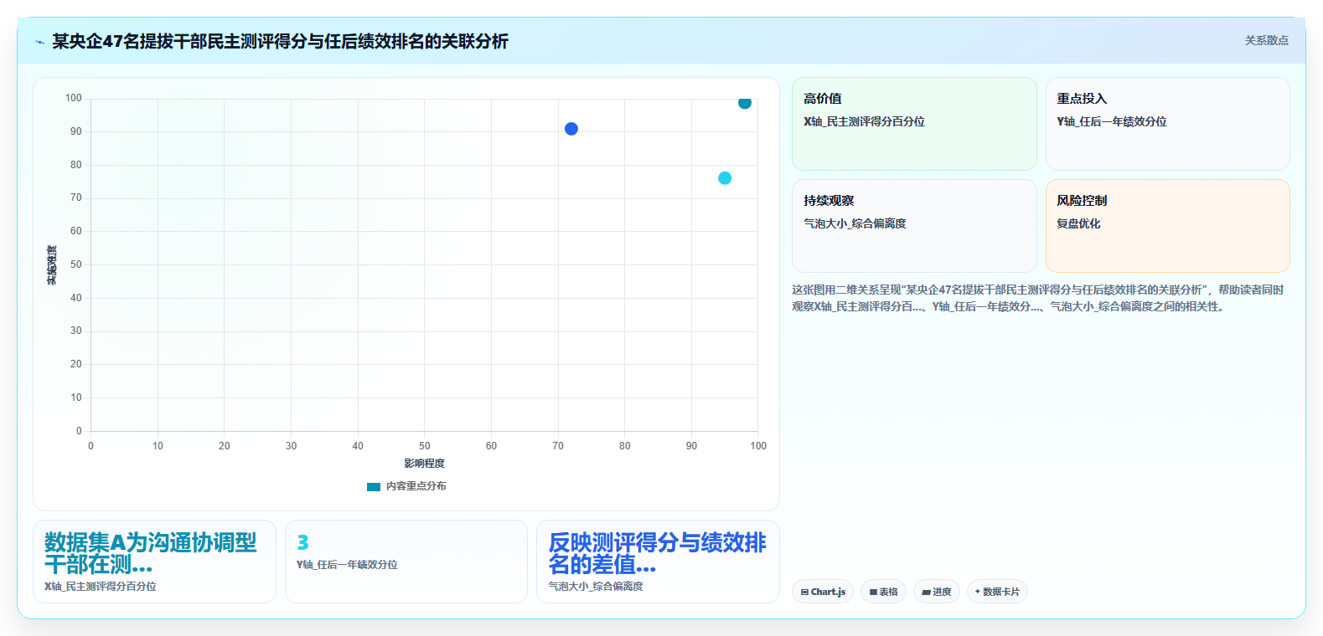Select the teal scatter point at top right
Screen dimensions: 1323x636
(x=745, y=103)
